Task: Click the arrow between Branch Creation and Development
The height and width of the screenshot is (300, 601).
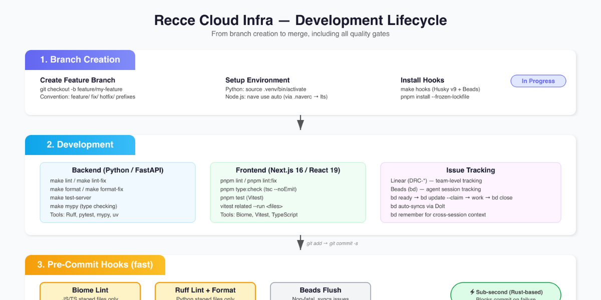Action: [300, 123]
